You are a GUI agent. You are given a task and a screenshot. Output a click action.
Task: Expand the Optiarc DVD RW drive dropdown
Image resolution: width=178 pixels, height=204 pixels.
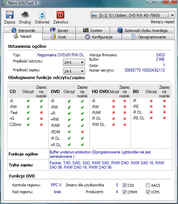[x=133, y=15]
